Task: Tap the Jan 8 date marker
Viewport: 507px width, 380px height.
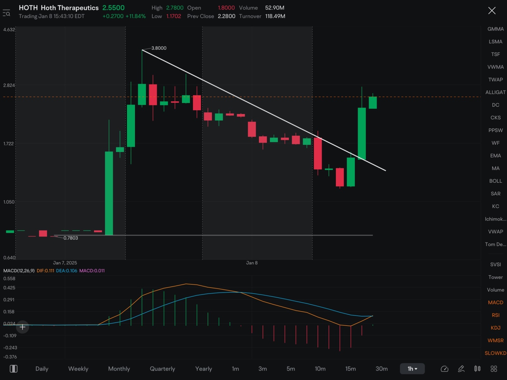Action: (x=252, y=263)
